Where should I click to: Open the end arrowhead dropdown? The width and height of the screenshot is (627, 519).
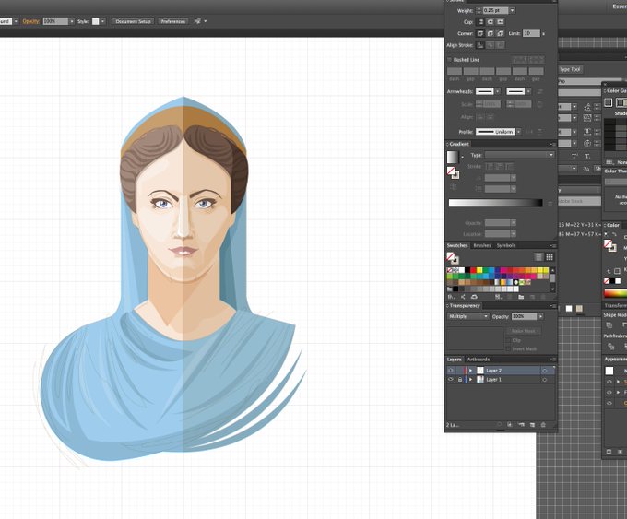[528, 91]
